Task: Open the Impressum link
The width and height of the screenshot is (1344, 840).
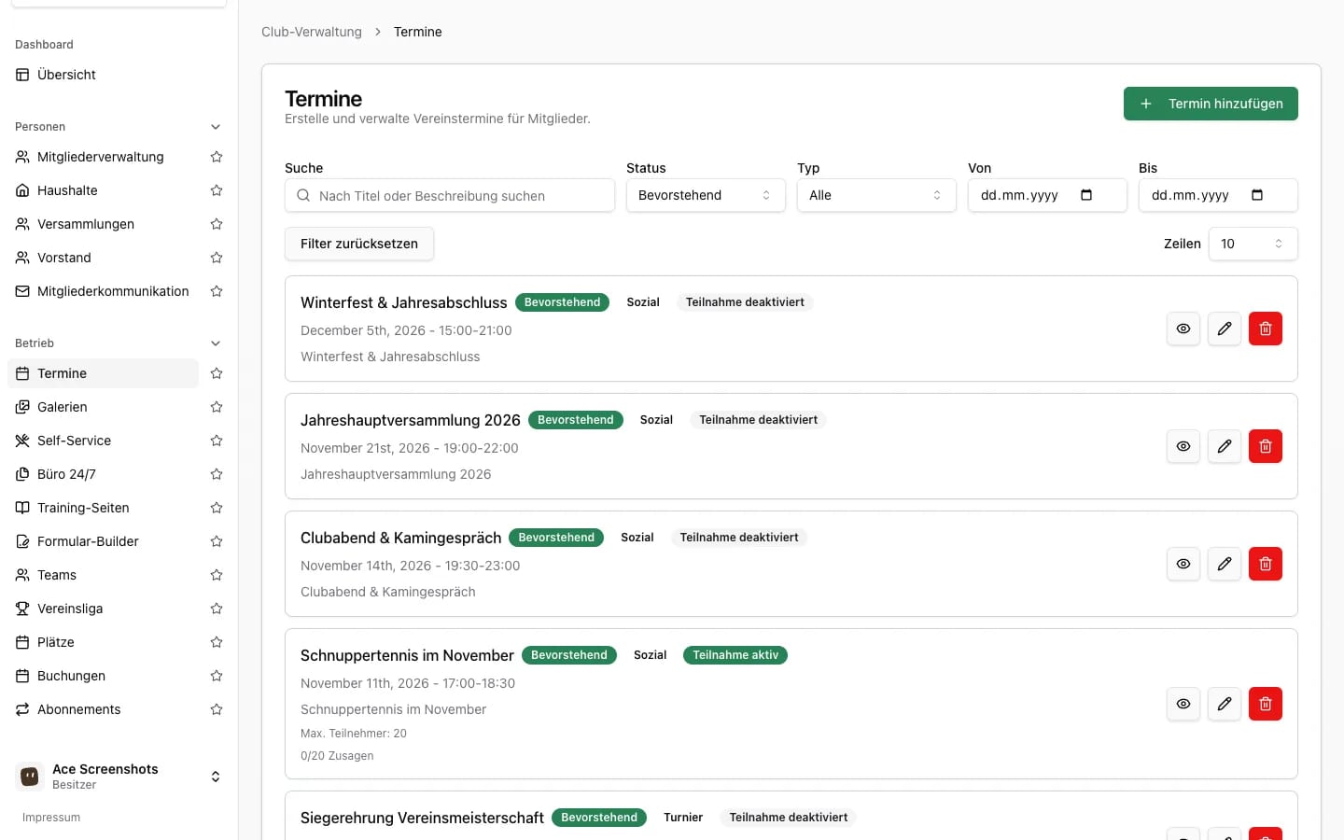Action: click(51, 818)
